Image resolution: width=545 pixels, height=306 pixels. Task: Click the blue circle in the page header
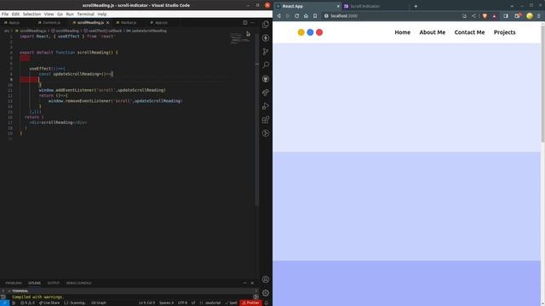310,32
